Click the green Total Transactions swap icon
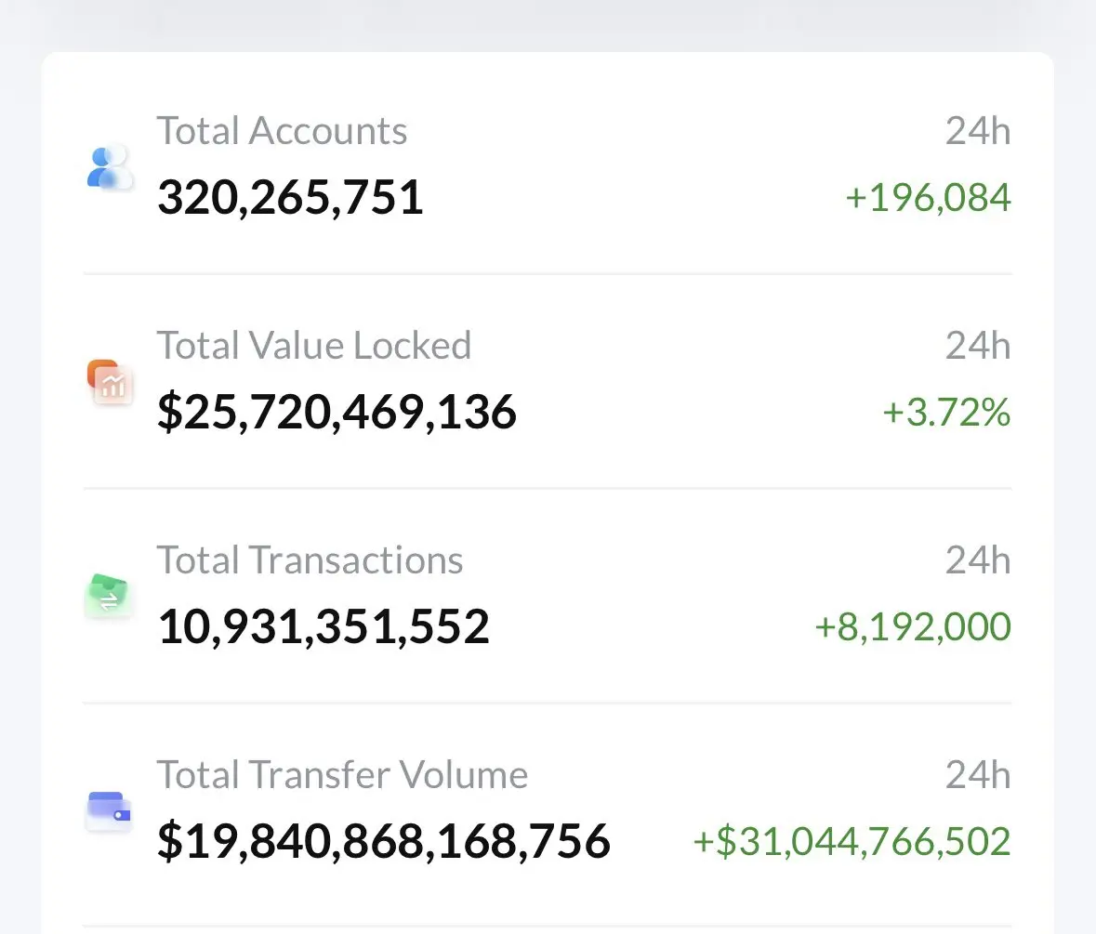The height and width of the screenshot is (934, 1096). click(x=108, y=596)
